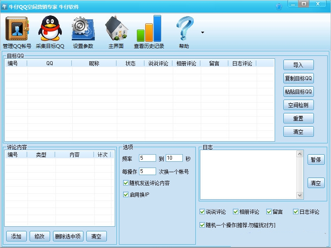Click the log scrollbar down arrow
This screenshot has width=331, height=248.
coord(300,195)
